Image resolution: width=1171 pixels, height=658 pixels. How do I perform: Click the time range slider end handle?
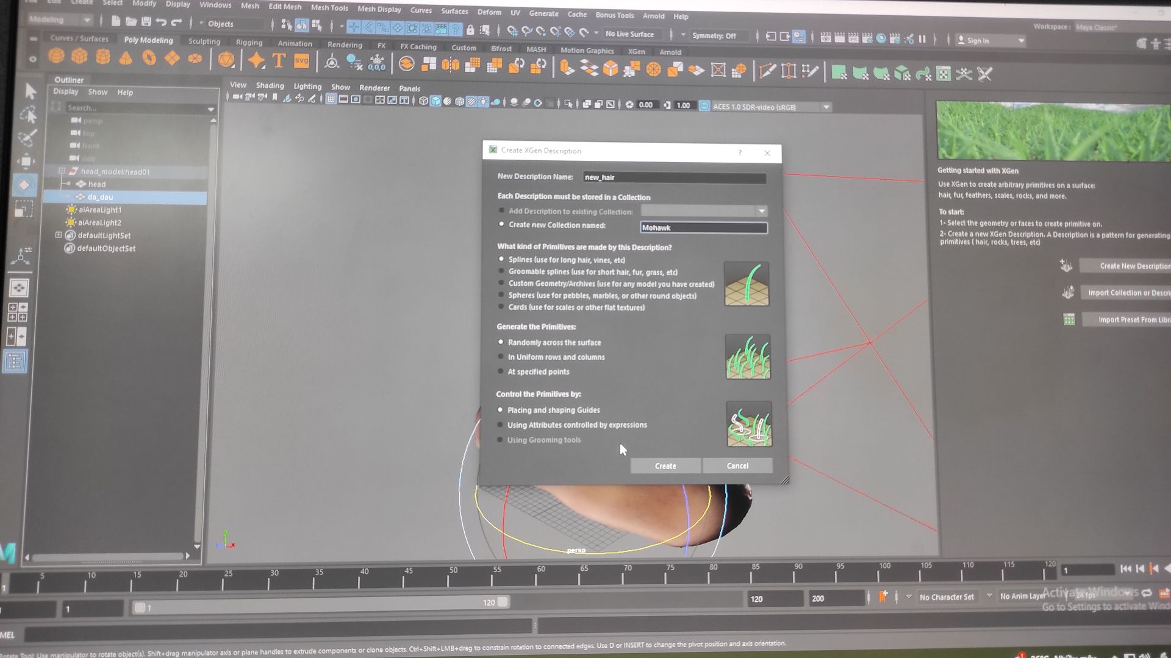click(x=503, y=602)
